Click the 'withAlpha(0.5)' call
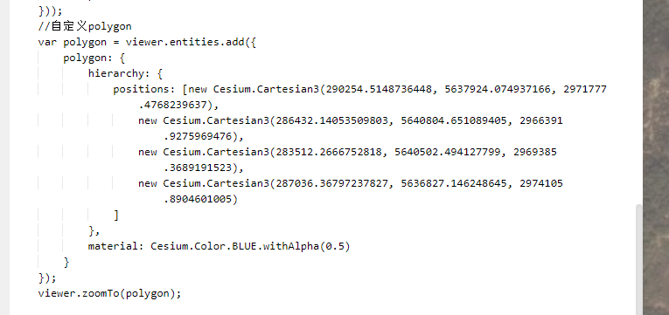669x315 pixels. [x=307, y=246]
